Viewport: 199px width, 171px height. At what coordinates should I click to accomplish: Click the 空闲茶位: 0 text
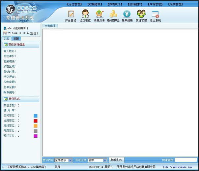[12, 116]
